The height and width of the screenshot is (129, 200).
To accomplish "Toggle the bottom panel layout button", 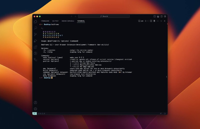I will (x=158, y=16).
